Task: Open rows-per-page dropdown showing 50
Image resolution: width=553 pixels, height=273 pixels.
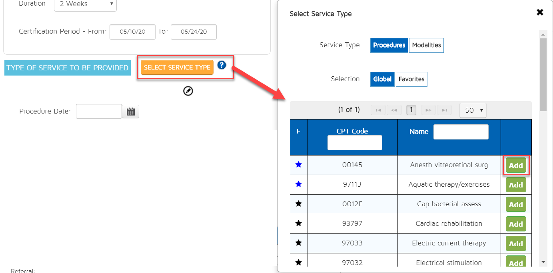Action: [x=473, y=110]
